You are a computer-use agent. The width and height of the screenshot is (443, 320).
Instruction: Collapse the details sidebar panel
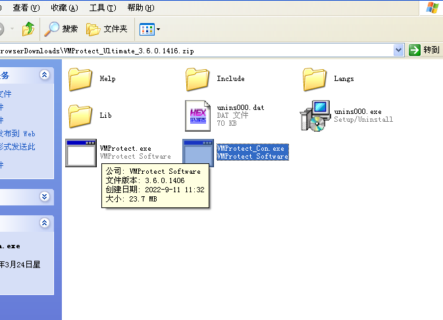pyautogui.click(x=44, y=223)
